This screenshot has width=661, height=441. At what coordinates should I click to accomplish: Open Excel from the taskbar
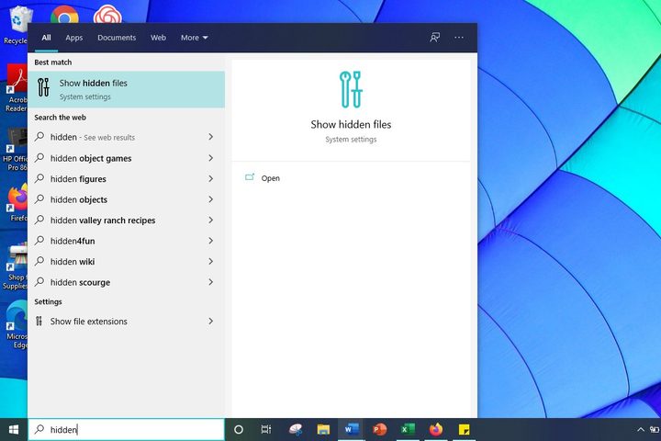408,430
